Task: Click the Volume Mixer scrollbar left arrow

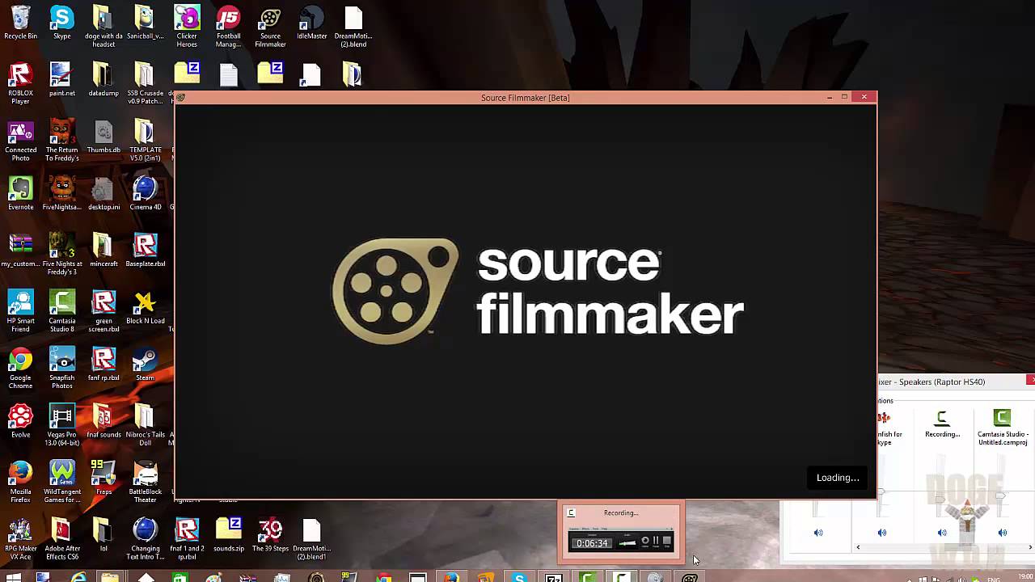Action: tap(858, 547)
